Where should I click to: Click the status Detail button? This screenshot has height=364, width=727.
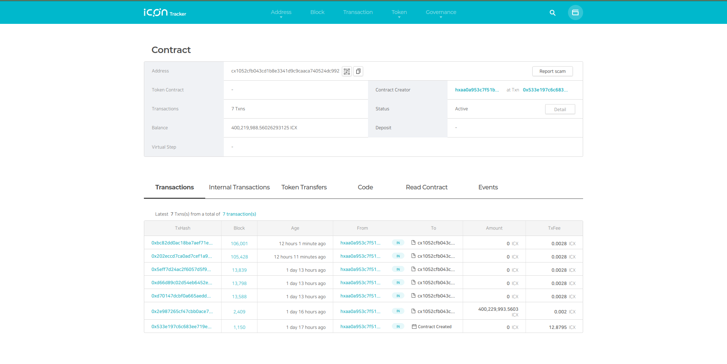(560, 109)
